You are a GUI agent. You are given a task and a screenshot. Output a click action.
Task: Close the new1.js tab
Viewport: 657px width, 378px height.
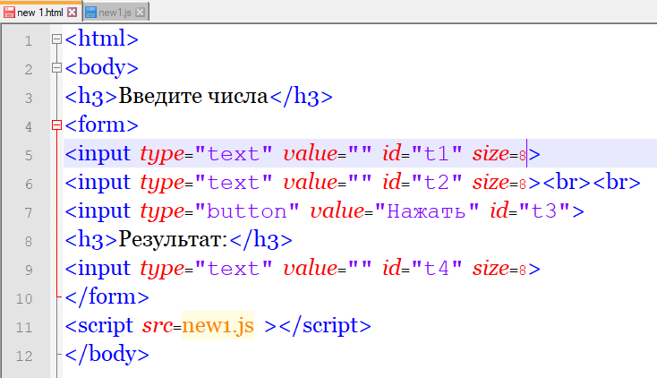pyautogui.click(x=141, y=12)
